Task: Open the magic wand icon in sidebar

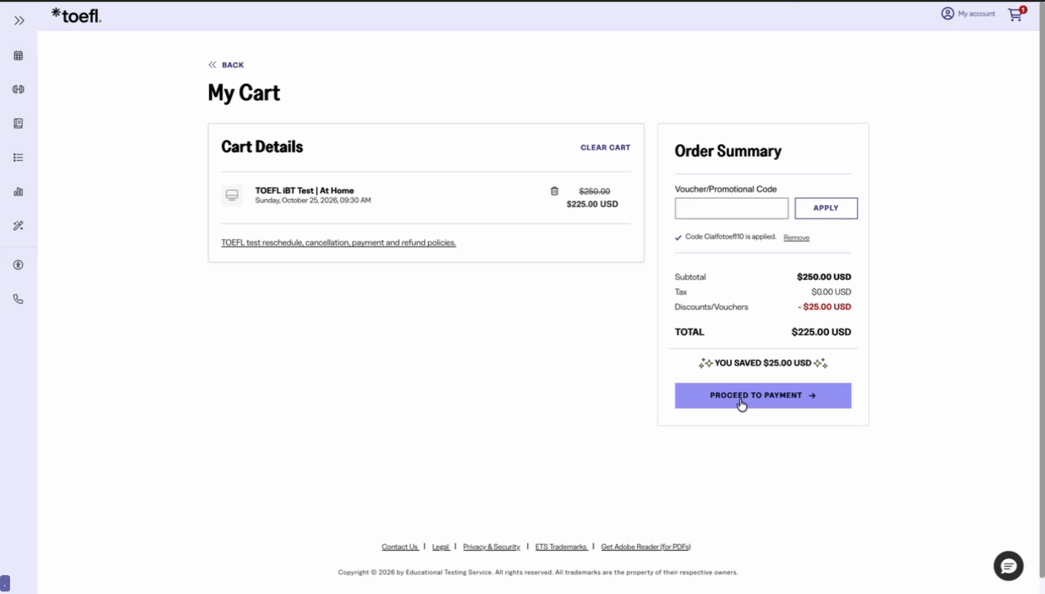Action: click(18, 225)
